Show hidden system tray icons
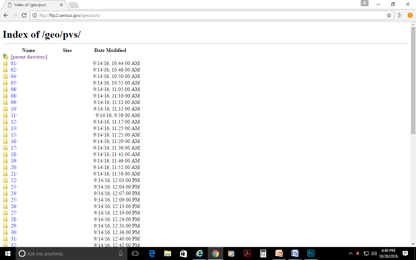Image resolution: width=416 pixels, height=260 pixels. (350, 253)
